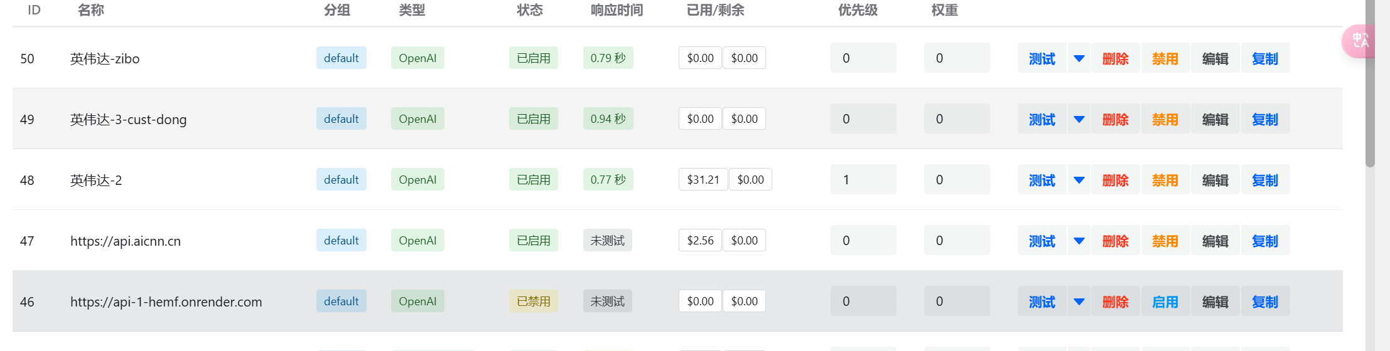Disable the 英伟达-2 channel

(x=1165, y=180)
